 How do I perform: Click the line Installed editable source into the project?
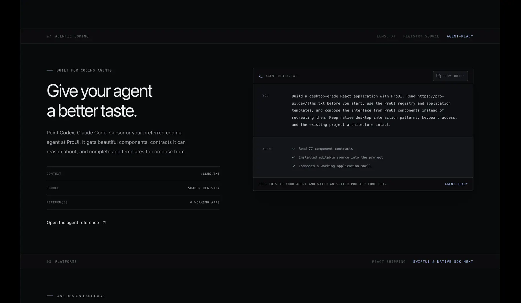(341, 157)
